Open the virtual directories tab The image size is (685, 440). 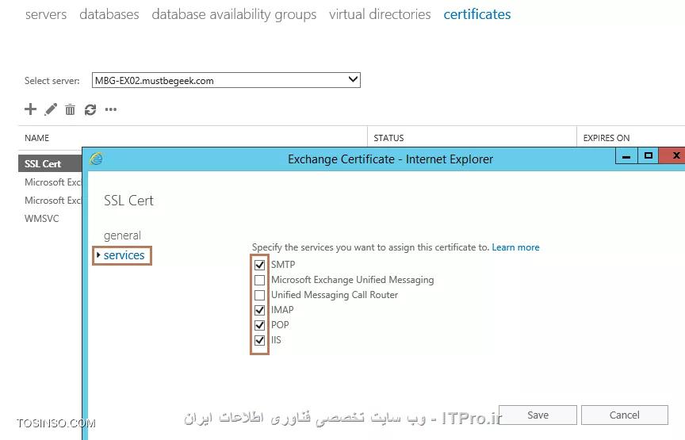pos(380,14)
